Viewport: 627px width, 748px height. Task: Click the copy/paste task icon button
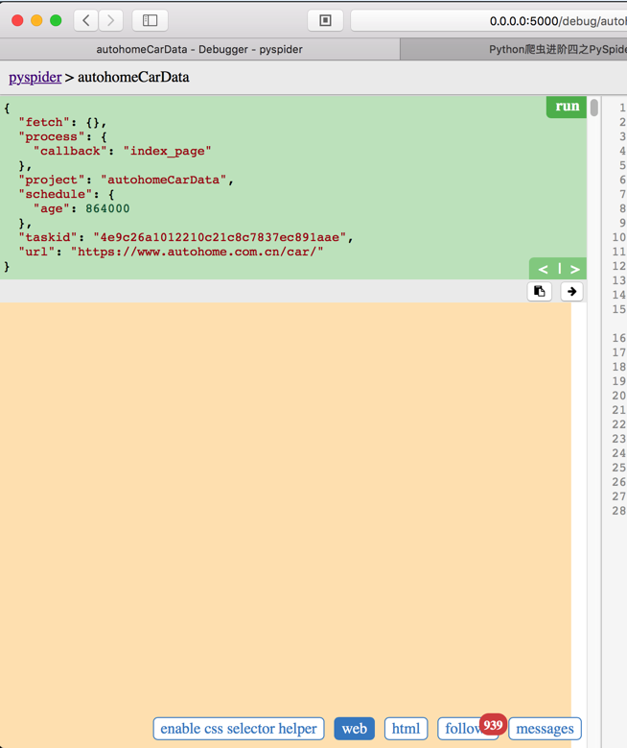[540, 291]
